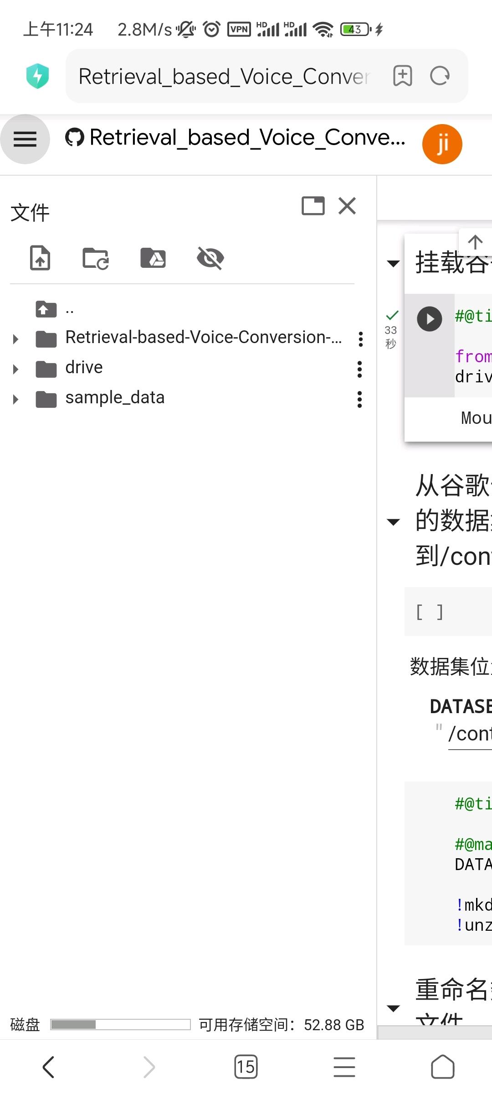Expand the sample_data folder
Screen dimensions: 492x1095
pos(16,399)
